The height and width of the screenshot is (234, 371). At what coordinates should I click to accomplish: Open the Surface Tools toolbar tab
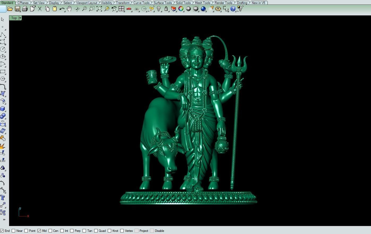pyautogui.click(x=163, y=3)
